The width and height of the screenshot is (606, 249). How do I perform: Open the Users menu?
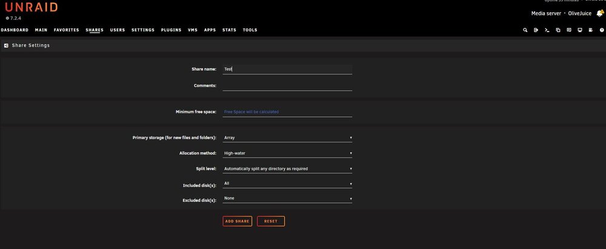[x=118, y=30]
